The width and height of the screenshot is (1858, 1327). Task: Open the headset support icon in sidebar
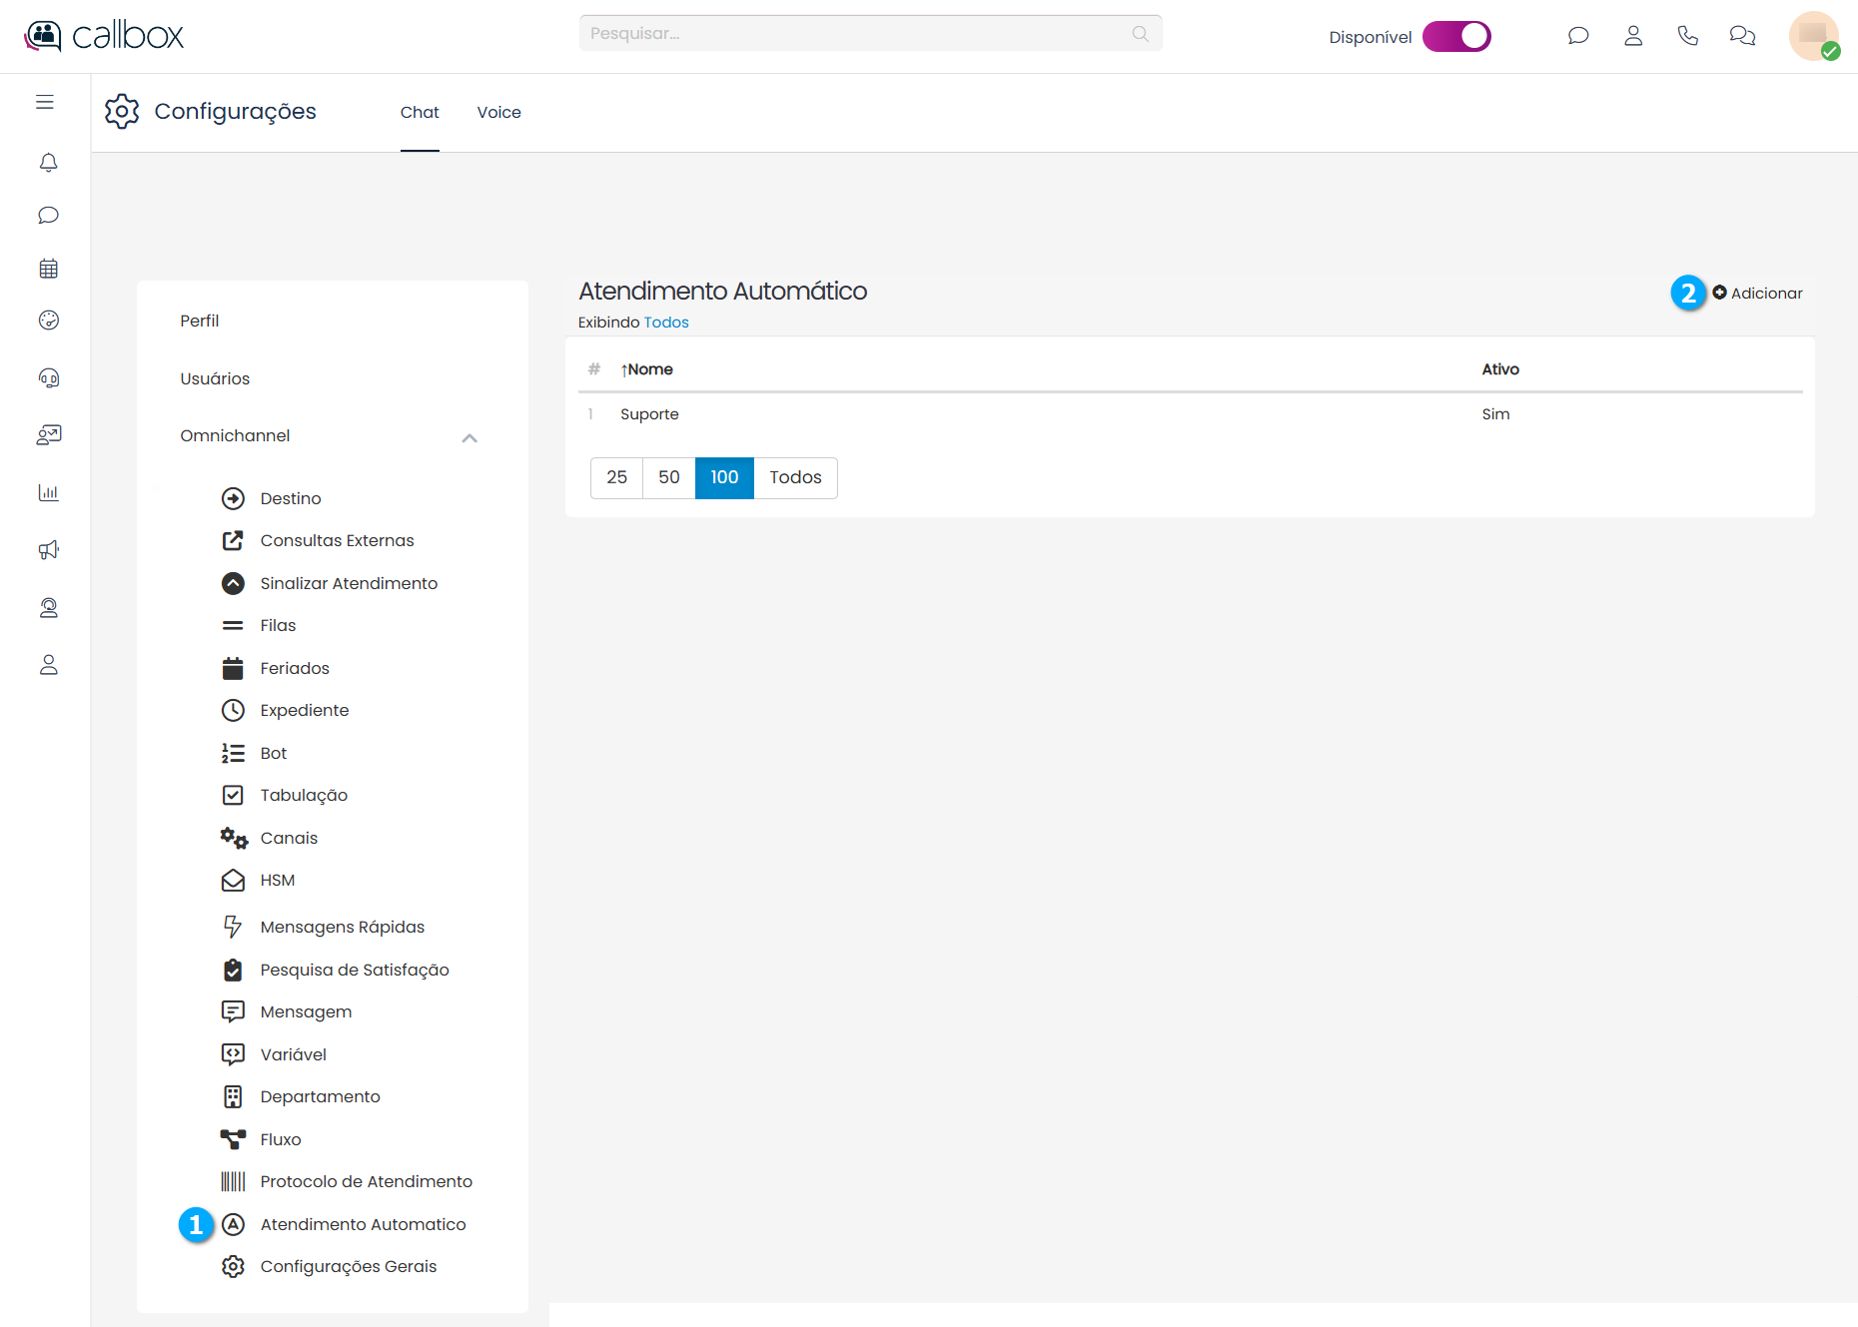(48, 377)
